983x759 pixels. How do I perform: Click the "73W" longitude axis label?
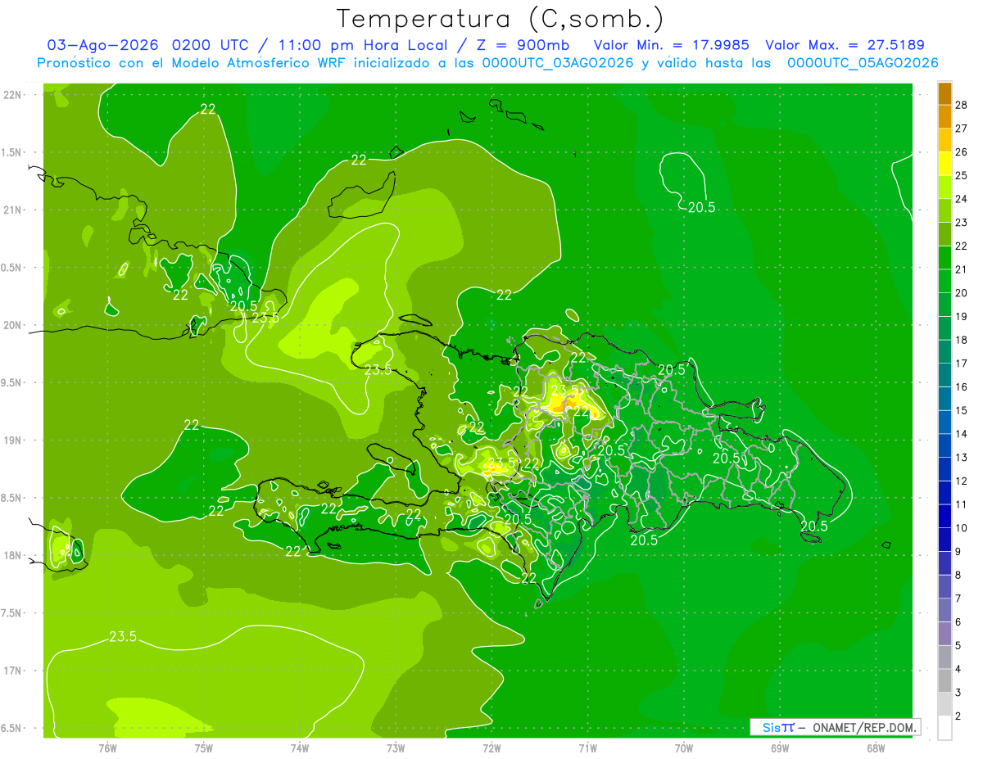(x=396, y=747)
